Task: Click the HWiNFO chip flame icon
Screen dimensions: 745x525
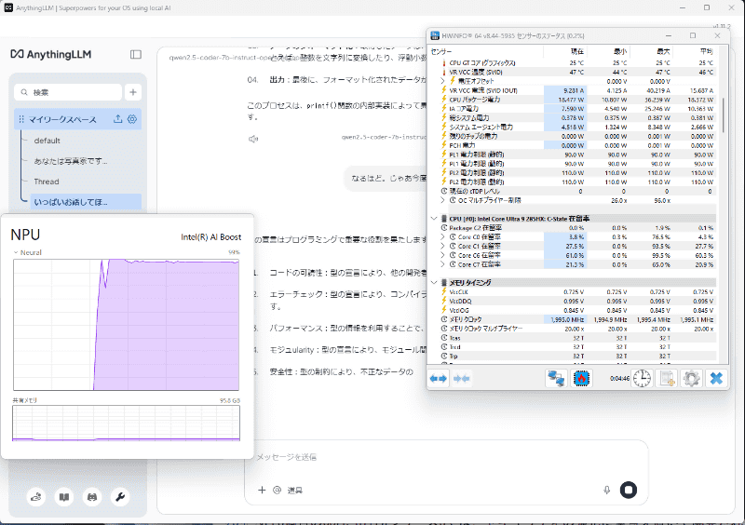Action: point(581,379)
